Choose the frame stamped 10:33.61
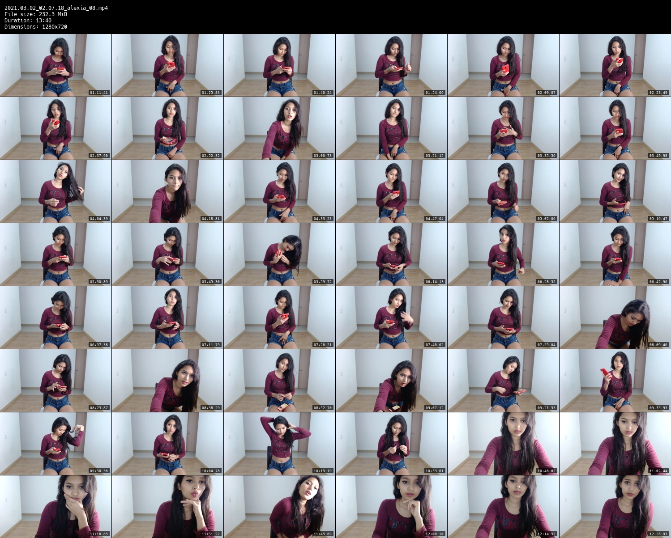 pos(391,444)
